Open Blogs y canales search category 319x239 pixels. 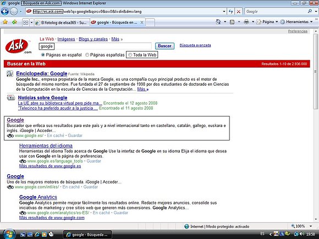click(93, 39)
